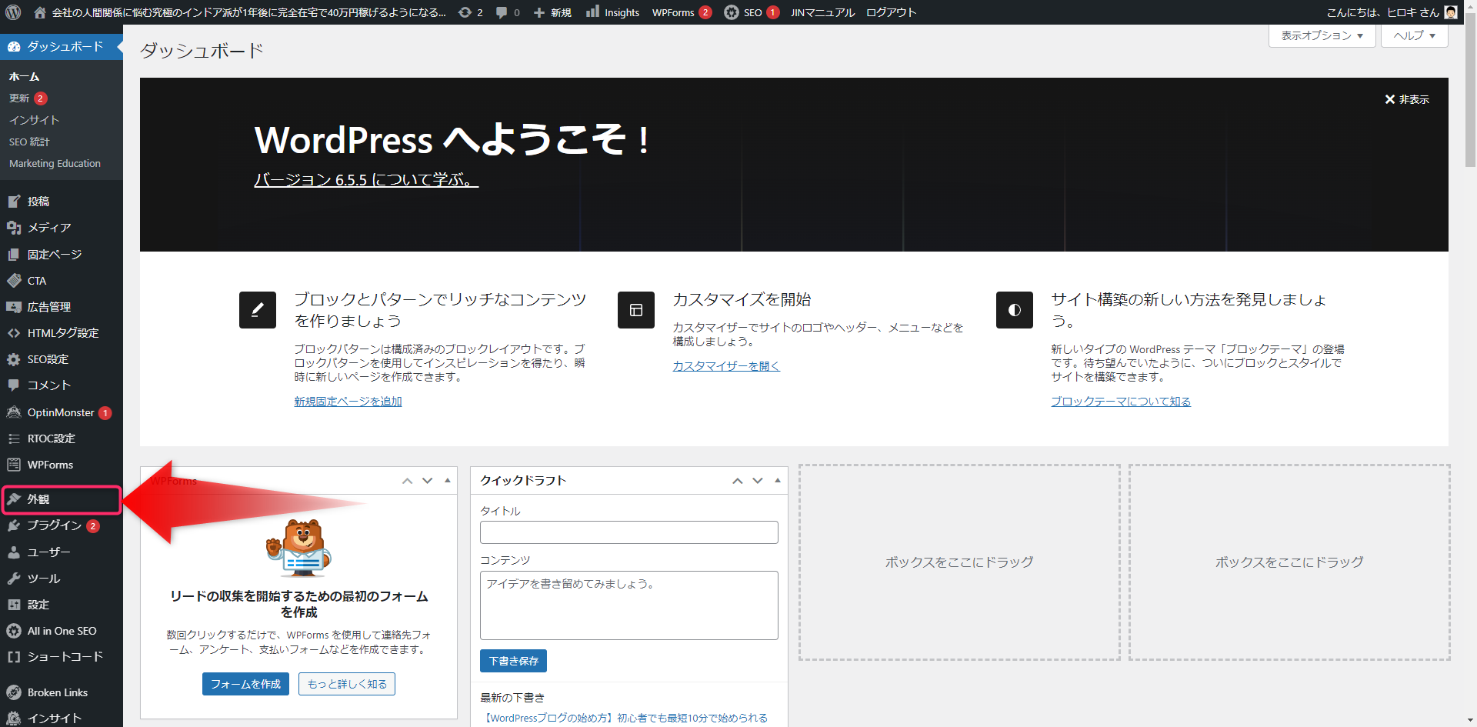Click the WordPress logo in admin bar
Screen dimensions: 1477x727
13,12
